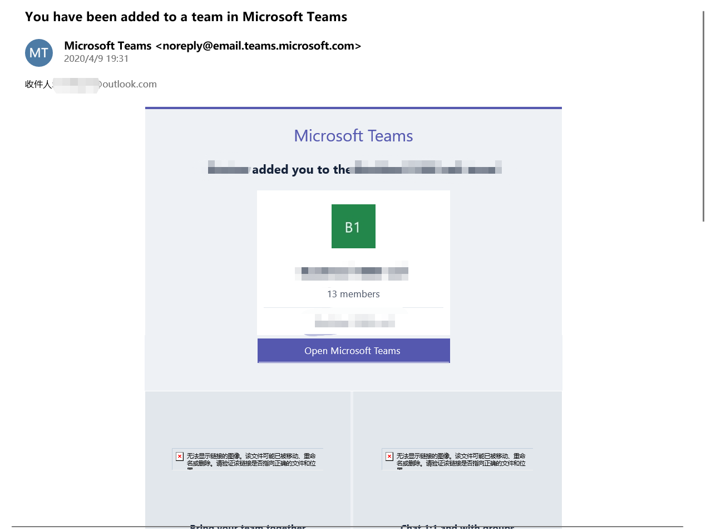Click "Bring your team together" caption

tap(248, 526)
